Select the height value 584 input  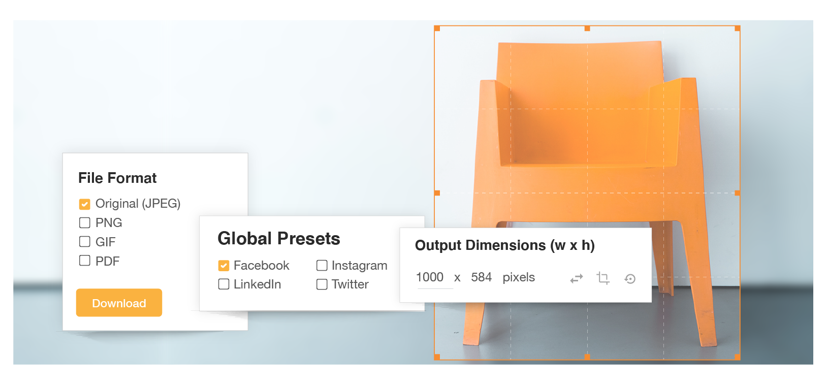pyautogui.click(x=481, y=277)
